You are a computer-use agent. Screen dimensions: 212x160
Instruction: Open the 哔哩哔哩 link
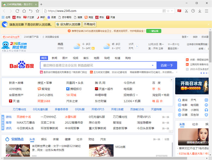pyautogui.click(x=101, y=95)
